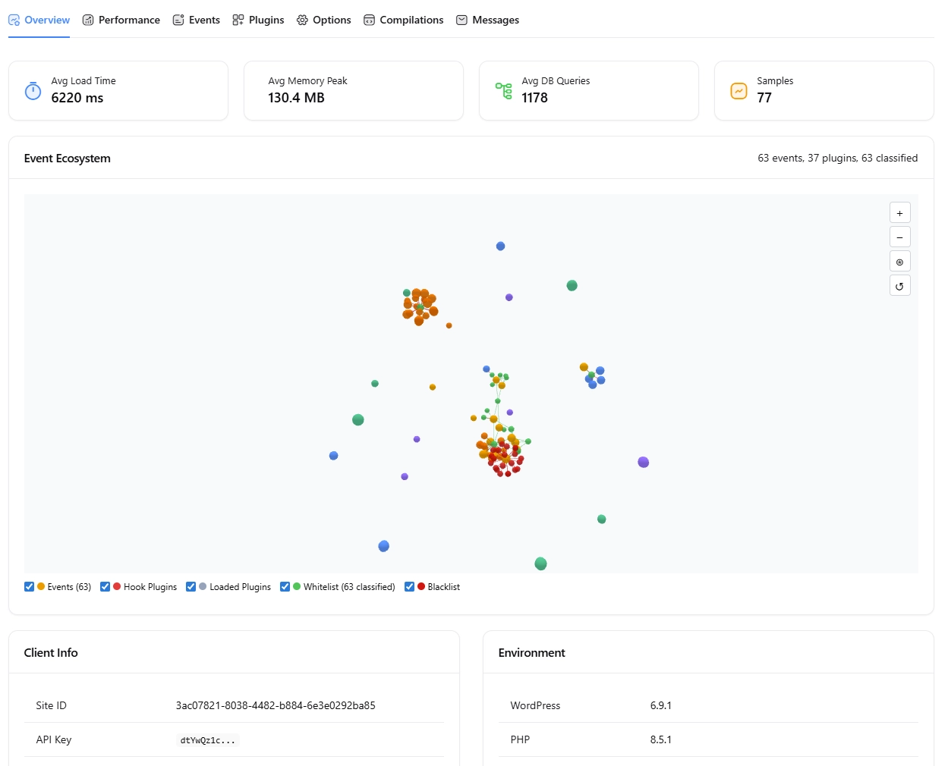Select the Avg Load Time stopwatch icon
The height and width of the screenshot is (766, 948).
point(33,90)
